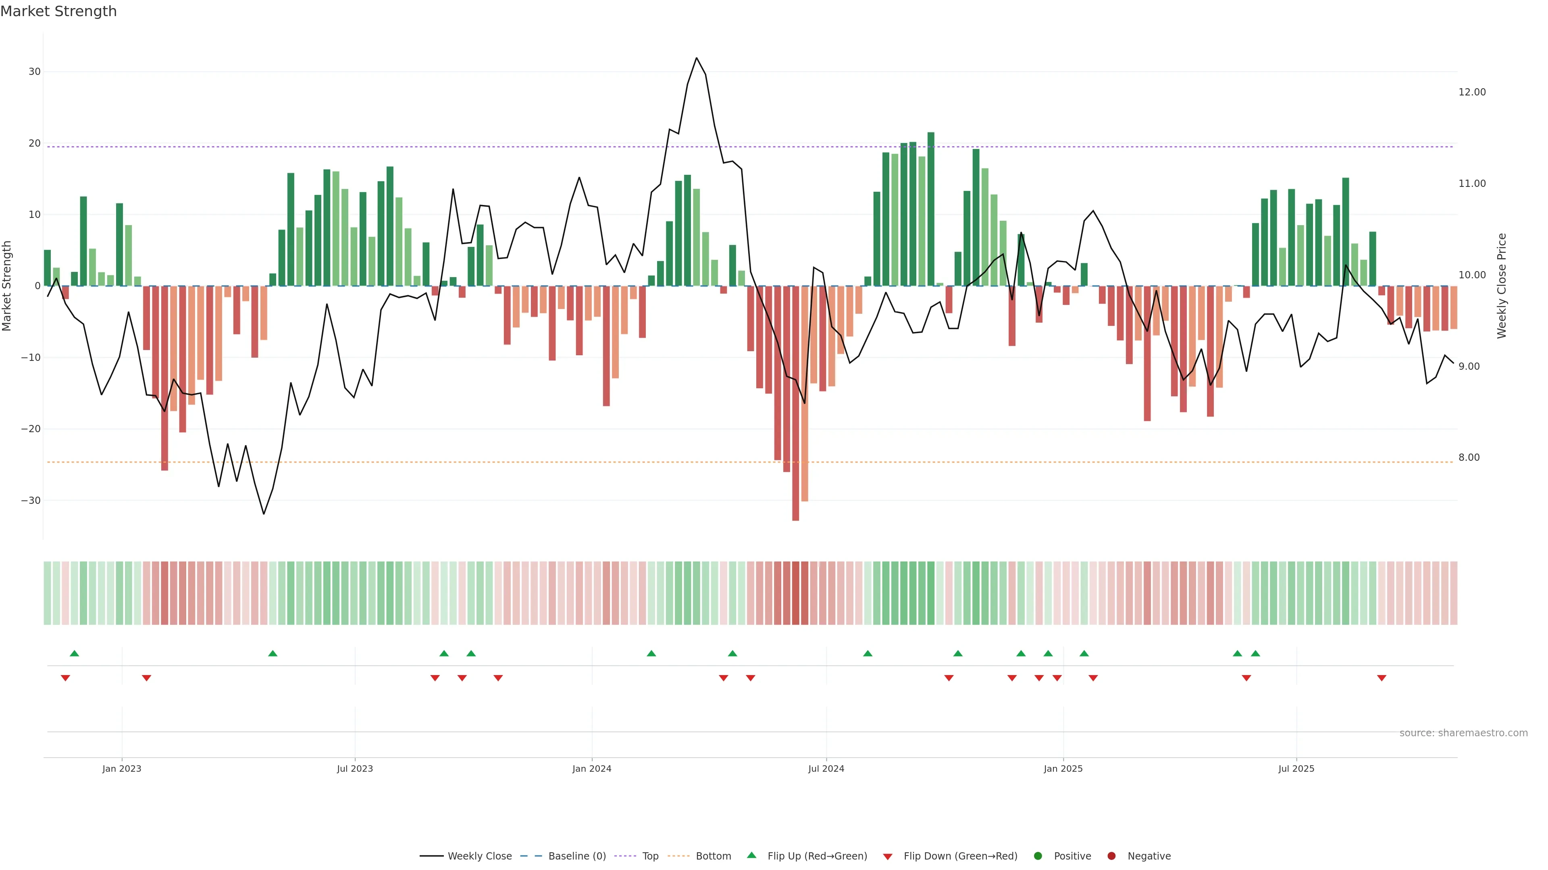
Task: Click the Jul 2025 x-axis label
Action: click(x=1296, y=768)
